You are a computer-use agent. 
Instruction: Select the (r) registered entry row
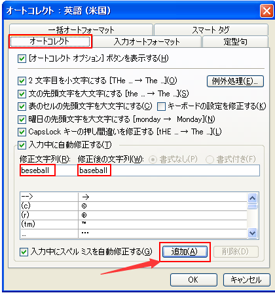[x=134, y=215]
